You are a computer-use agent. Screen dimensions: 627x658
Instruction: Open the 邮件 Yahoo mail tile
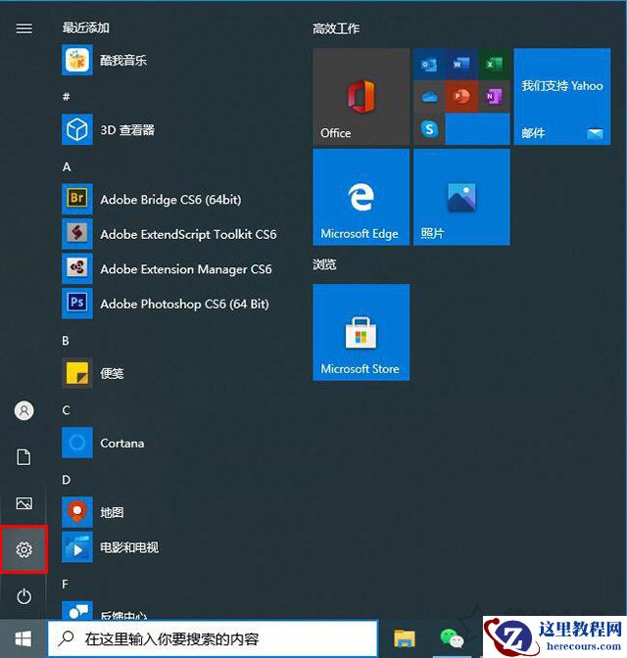coord(562,97)
